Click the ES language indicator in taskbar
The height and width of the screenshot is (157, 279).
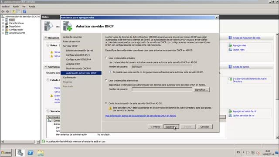click(238, 152)
